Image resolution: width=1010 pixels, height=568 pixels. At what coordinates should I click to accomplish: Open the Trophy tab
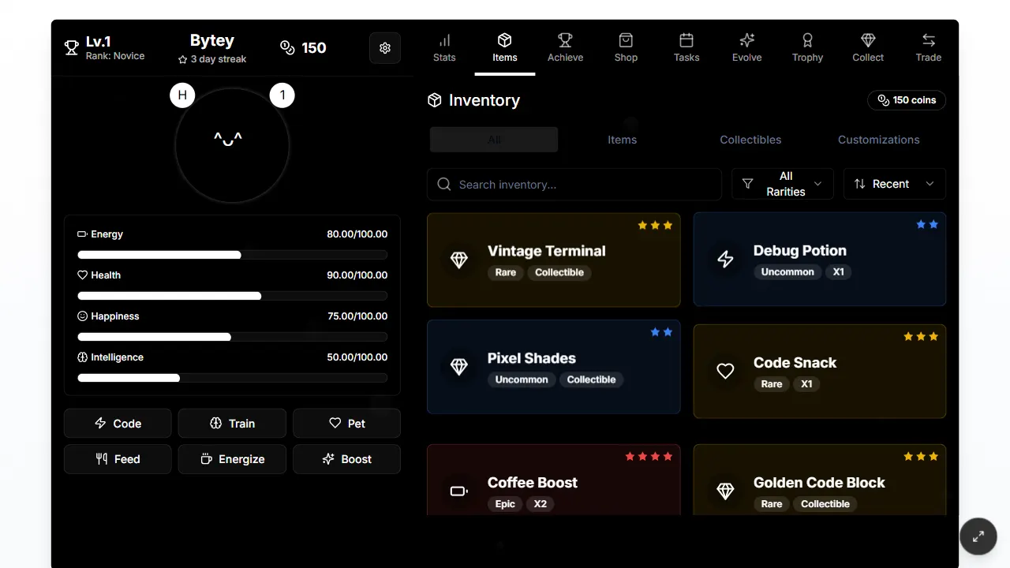[807, 48]
